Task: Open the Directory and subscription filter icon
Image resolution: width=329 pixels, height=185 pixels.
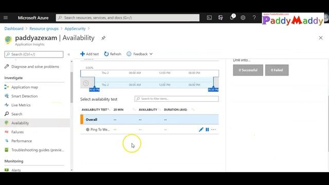Action: click(x=221, y=18)
